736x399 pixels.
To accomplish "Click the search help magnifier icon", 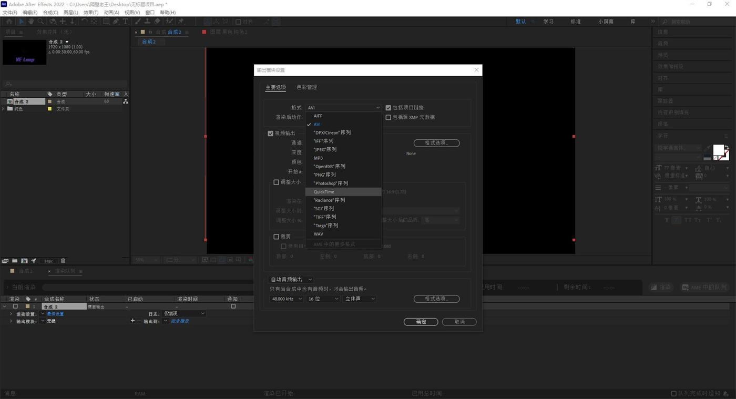I will pos(665,22).
